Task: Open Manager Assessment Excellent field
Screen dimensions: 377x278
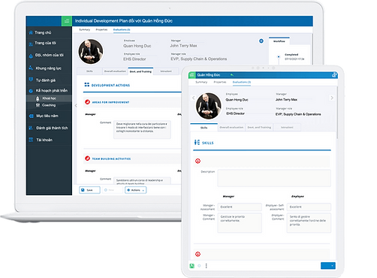Action: (x=240, y=207)
